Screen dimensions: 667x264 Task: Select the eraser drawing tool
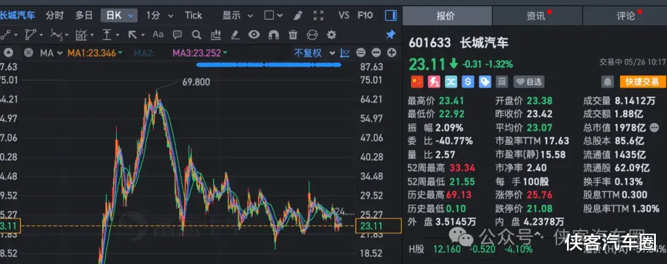pos(235,35)
